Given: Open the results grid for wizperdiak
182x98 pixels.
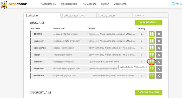Looking at the screenshot, I should 152,76.
